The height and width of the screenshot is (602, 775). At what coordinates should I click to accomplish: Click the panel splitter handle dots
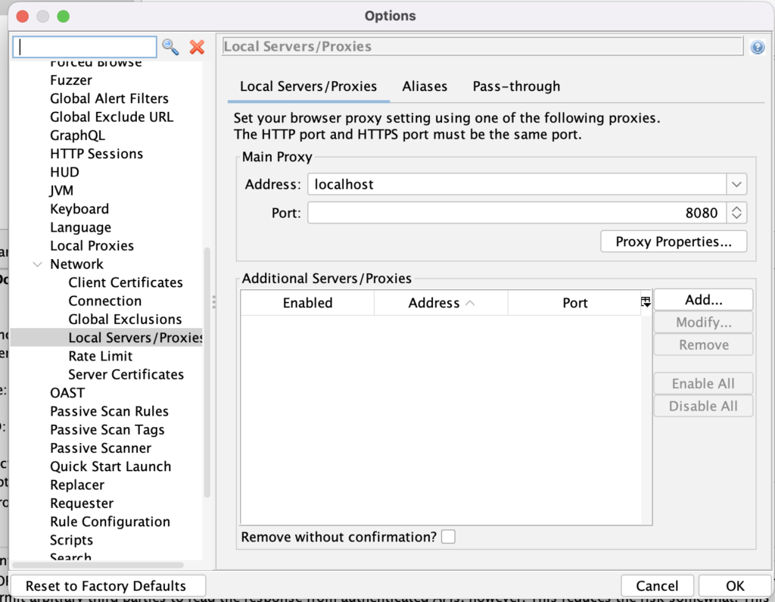click(x=213, y=301)
